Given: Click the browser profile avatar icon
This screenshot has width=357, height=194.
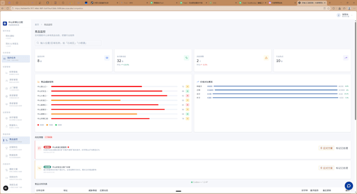Looking at the screenshot, I should coord(349,8).
